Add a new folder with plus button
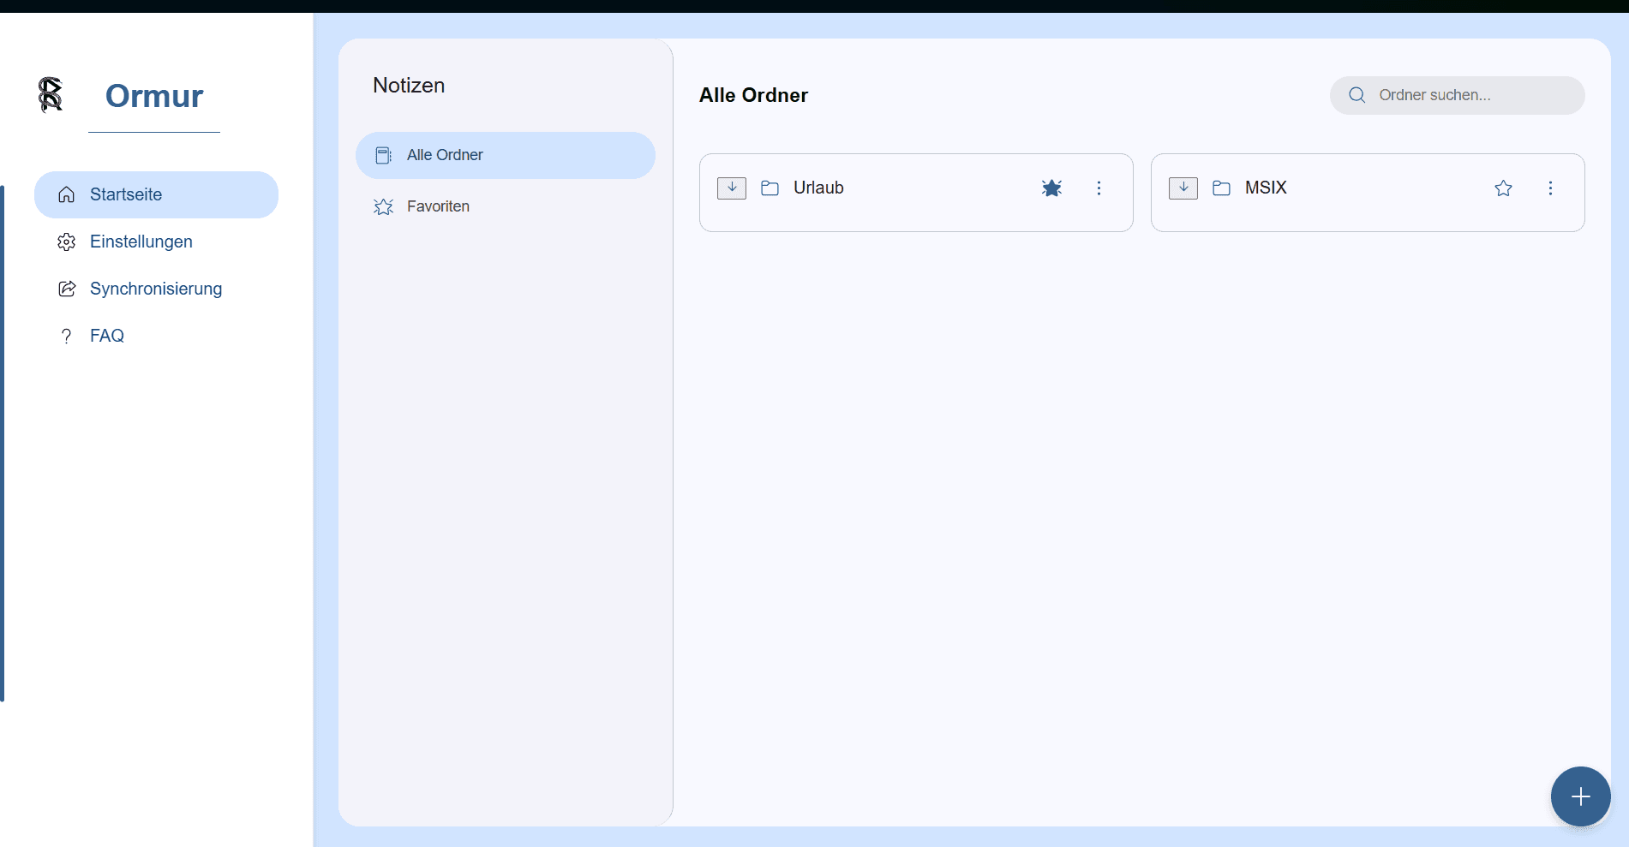The width and height of the screenshot is (1629, 847). [1581, 796]
